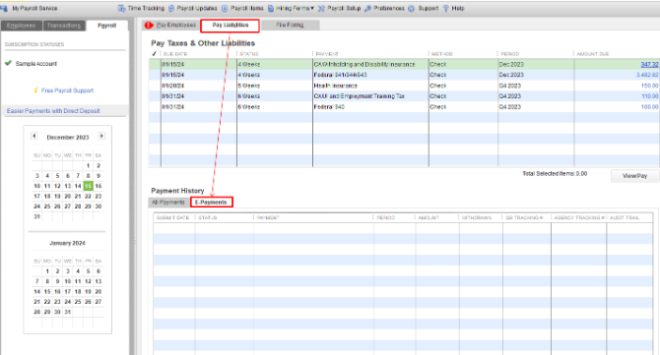Check the Health Insurance liability row

pyautogui.click(x=155, y=86)
